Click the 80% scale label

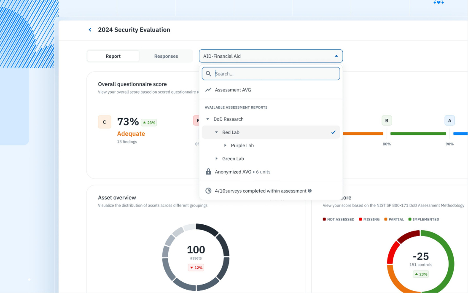tap(387, 144)
